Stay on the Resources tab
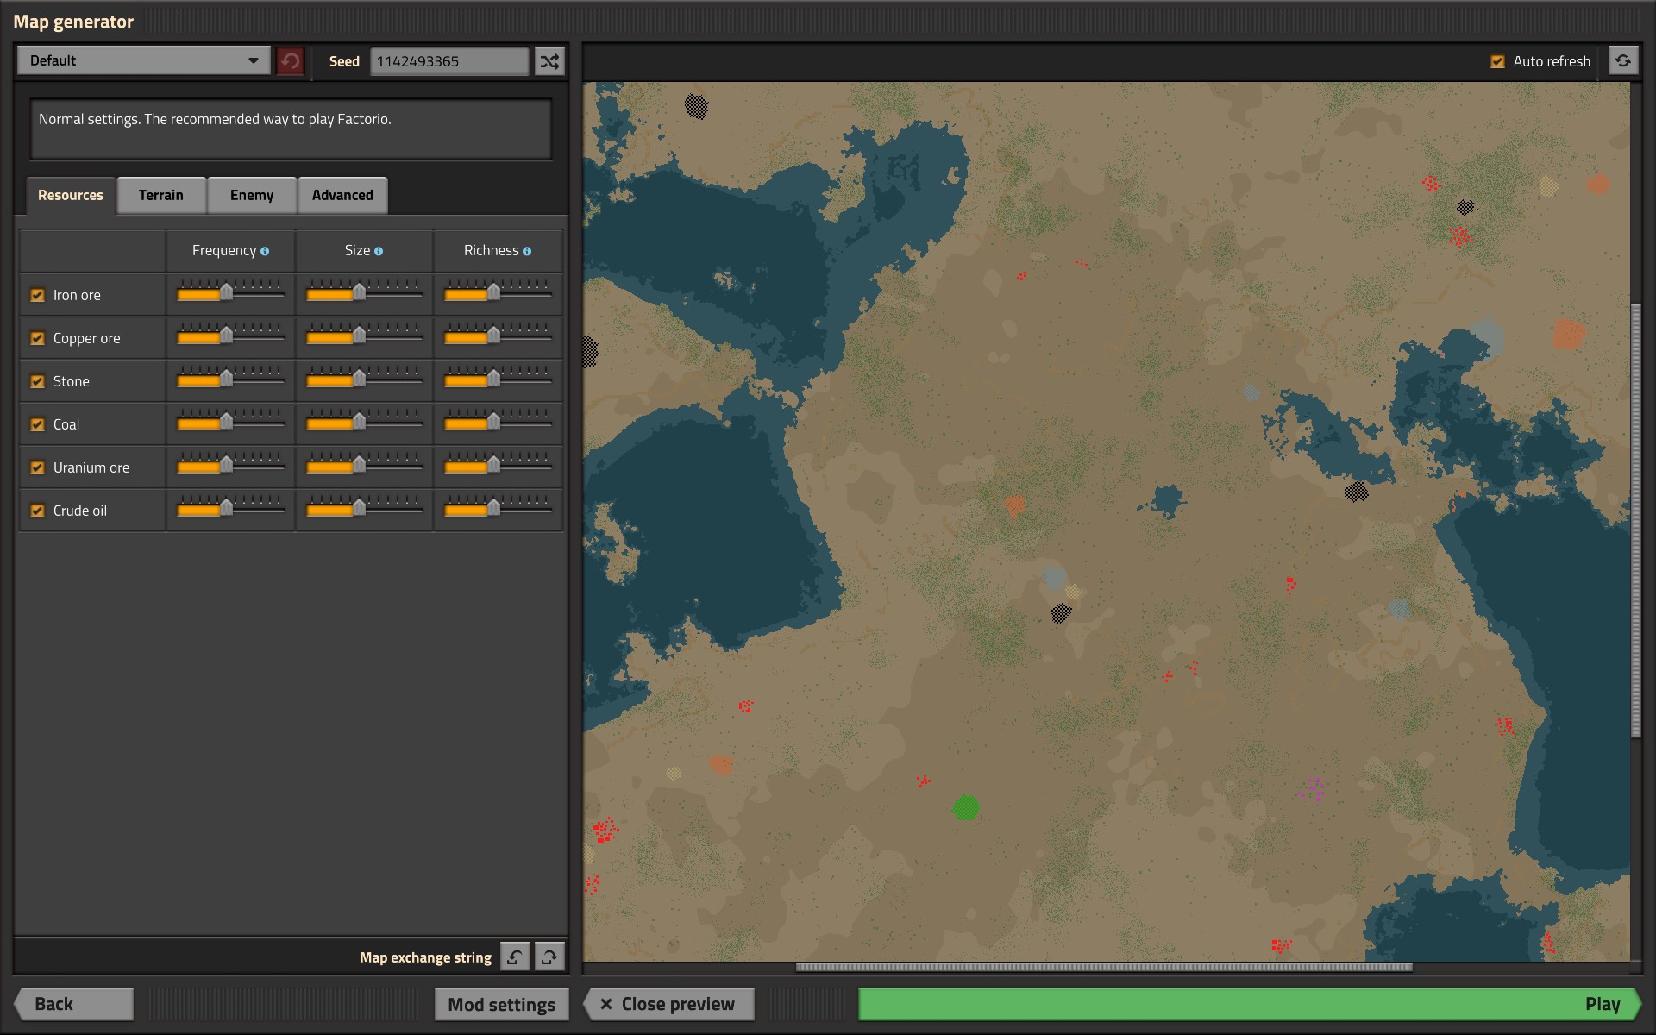 71,196
